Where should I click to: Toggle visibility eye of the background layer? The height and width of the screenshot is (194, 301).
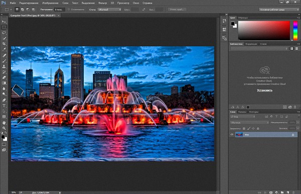pos(232,134)
